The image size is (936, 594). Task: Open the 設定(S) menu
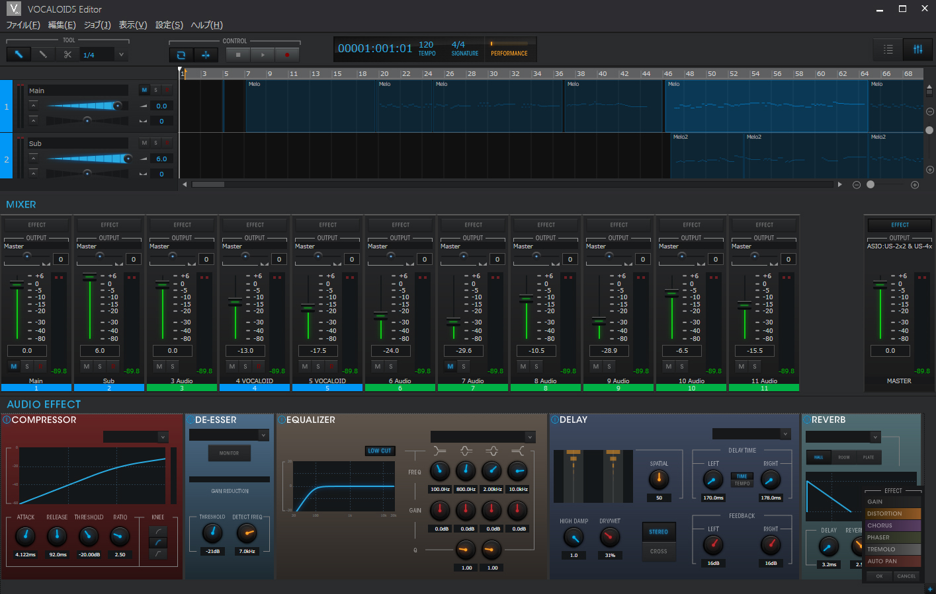pos(169,25)
